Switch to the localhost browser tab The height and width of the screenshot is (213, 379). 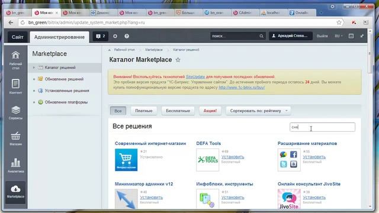[273, 13]
